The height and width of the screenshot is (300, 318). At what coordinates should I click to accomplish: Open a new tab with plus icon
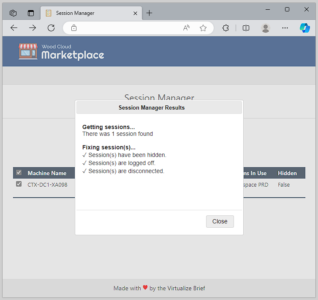(x=149, y=13)
